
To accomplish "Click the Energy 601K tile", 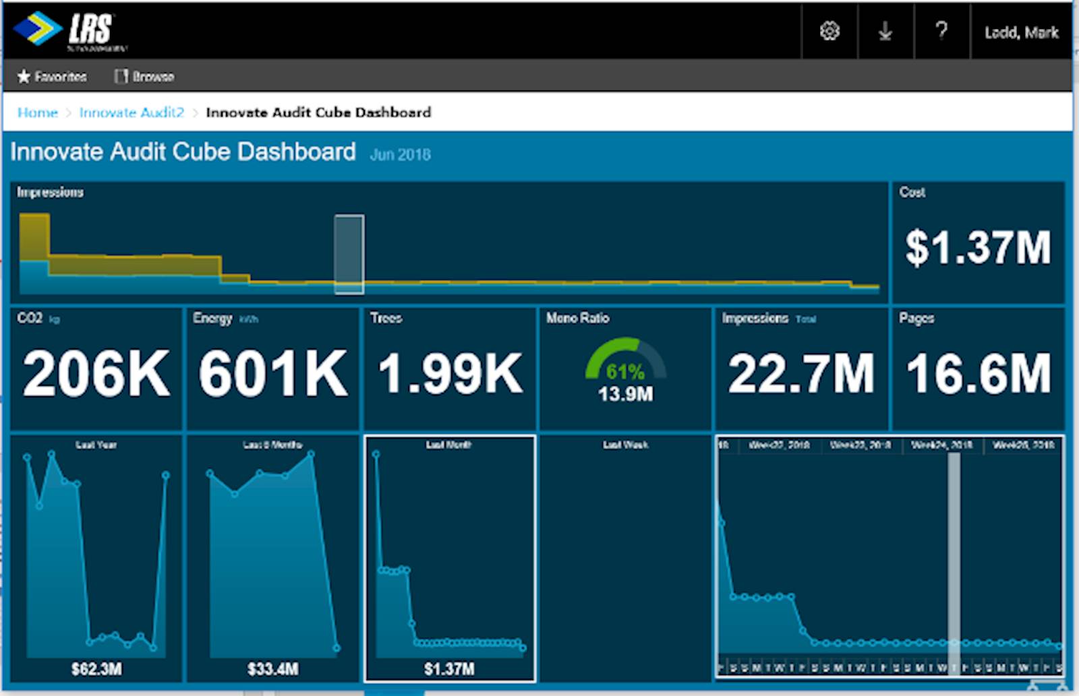I will point(272,369).
